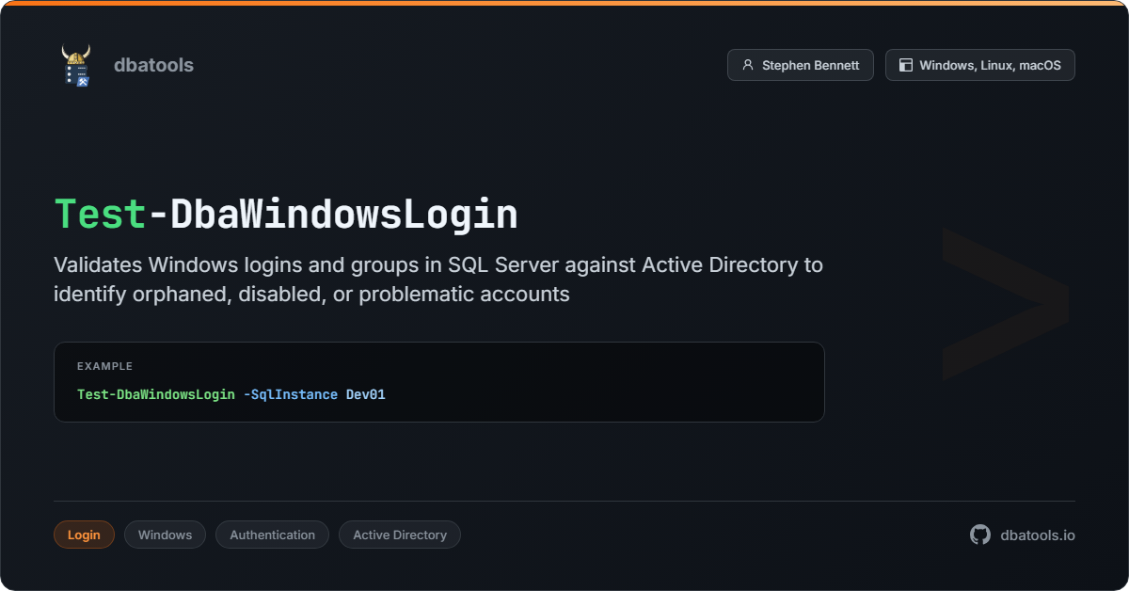Click the green Test-DbaWindowsLogin command in the example
1129x591 pixels.
tap(156, 394)
